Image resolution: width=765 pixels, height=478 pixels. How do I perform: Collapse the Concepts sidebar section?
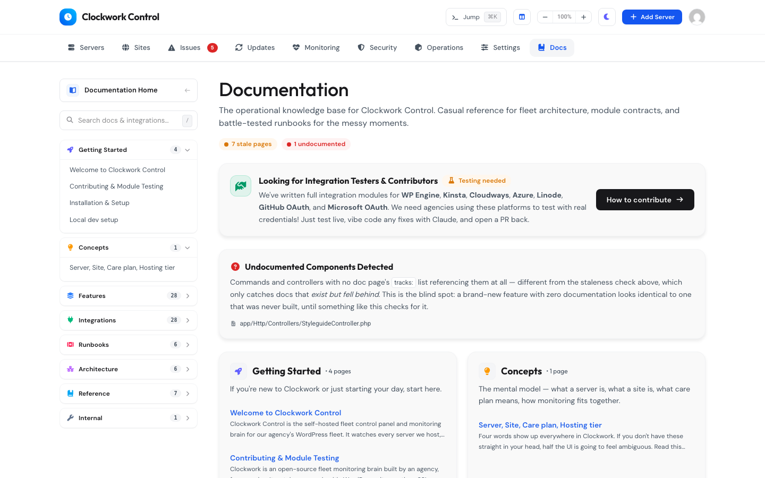(129, 247)
